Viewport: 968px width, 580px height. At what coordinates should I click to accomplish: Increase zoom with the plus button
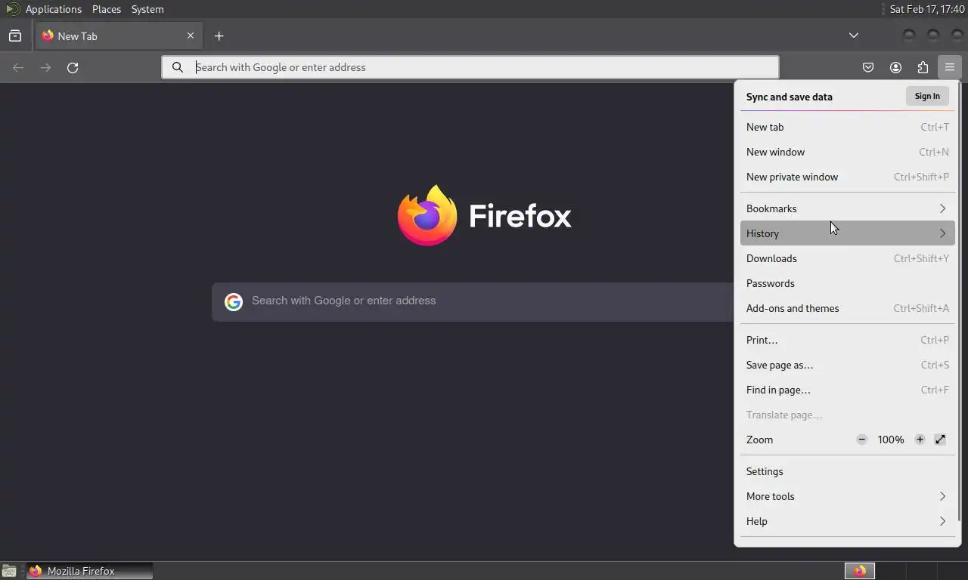coord(920,440)
